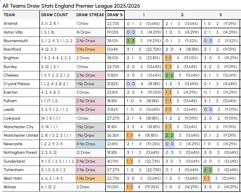Screen dimensions: 241x193
Task: Click the DRAW COUNT column header
Action: (x=54, y=15)
